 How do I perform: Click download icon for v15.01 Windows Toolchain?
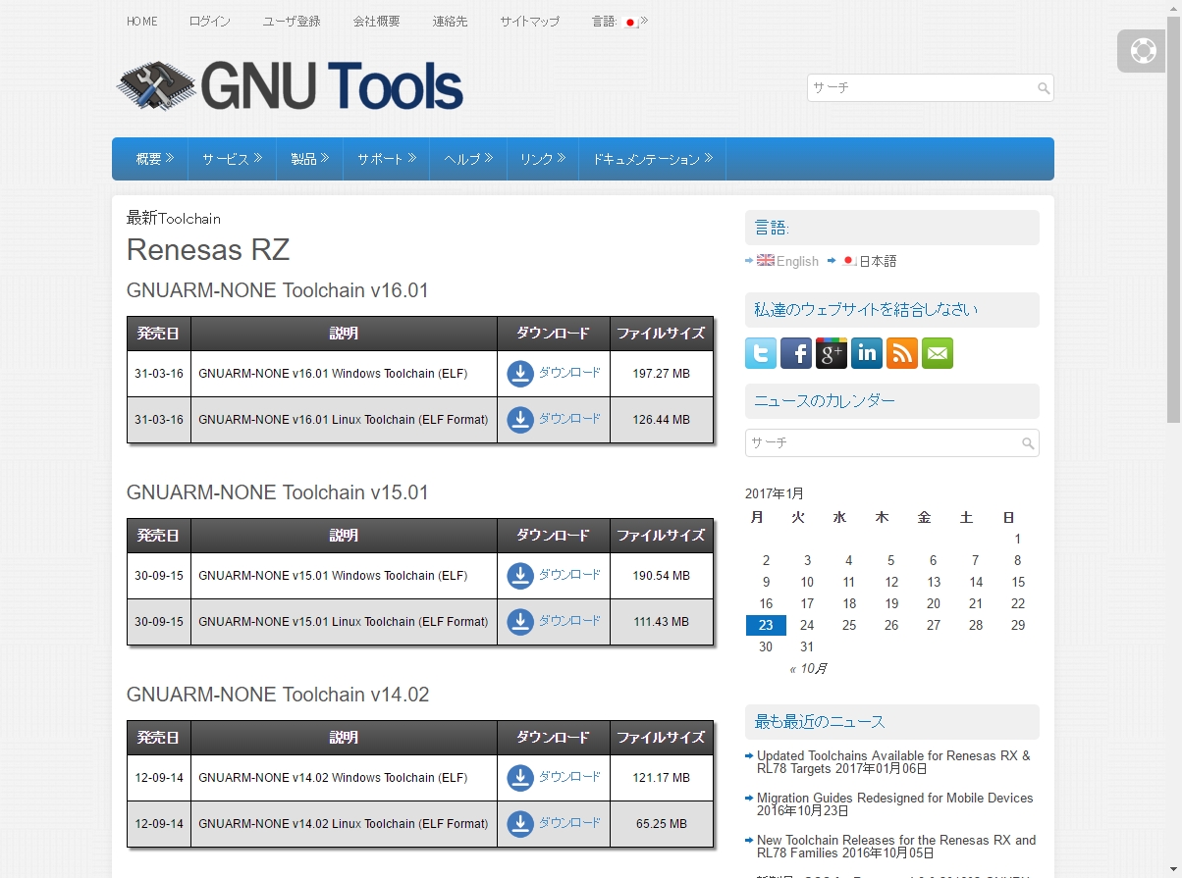coord(520,576)
